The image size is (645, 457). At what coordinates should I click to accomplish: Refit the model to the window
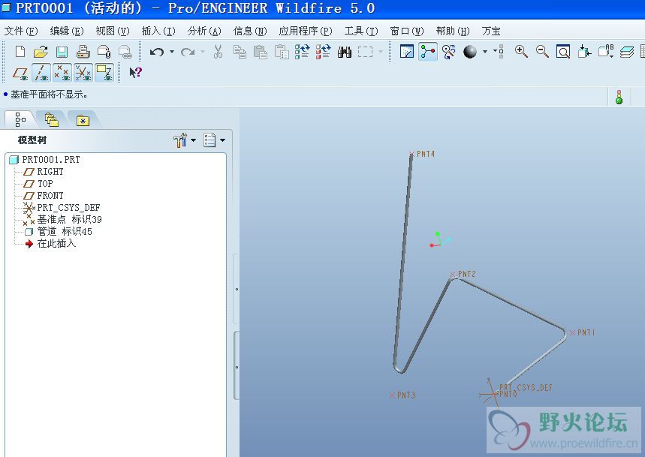pyautogui.click(x=563, y=52)
